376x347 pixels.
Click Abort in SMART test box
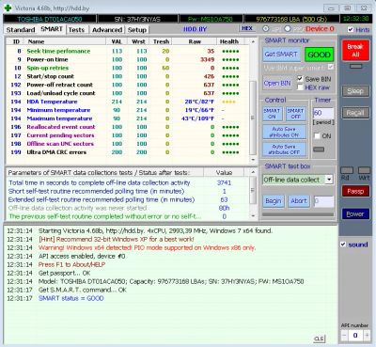[x=299, y=201]
